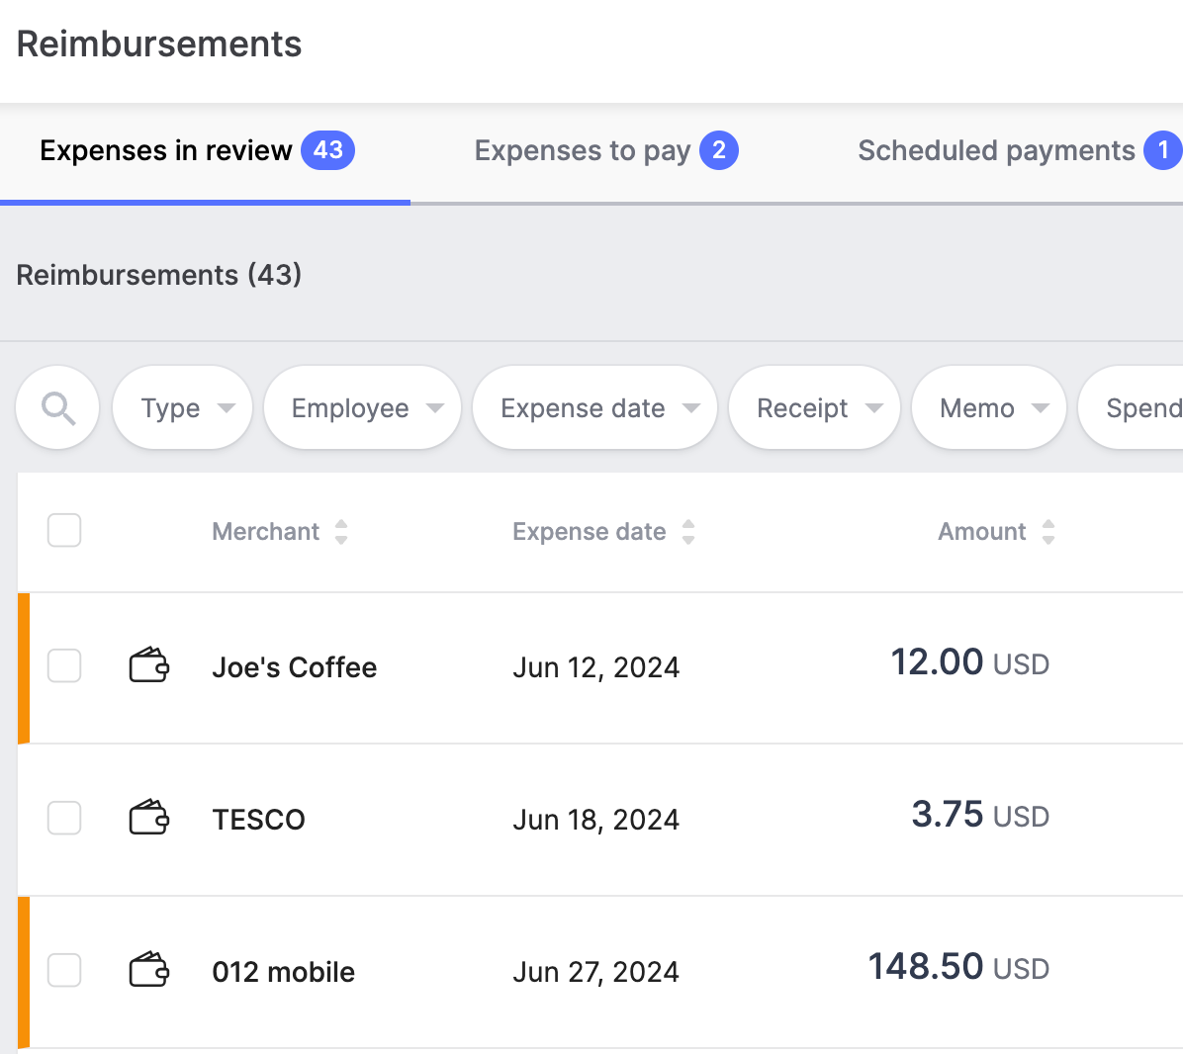Click wallet icon beside 012 mobile
1183x1054 pixels.
(x=149, y=970)
